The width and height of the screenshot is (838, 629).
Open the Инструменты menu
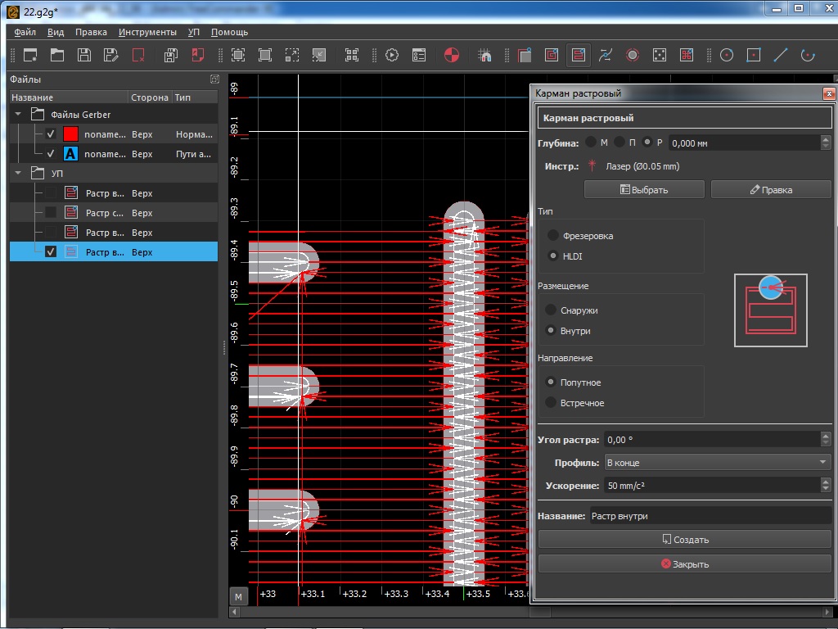point(147,32)
